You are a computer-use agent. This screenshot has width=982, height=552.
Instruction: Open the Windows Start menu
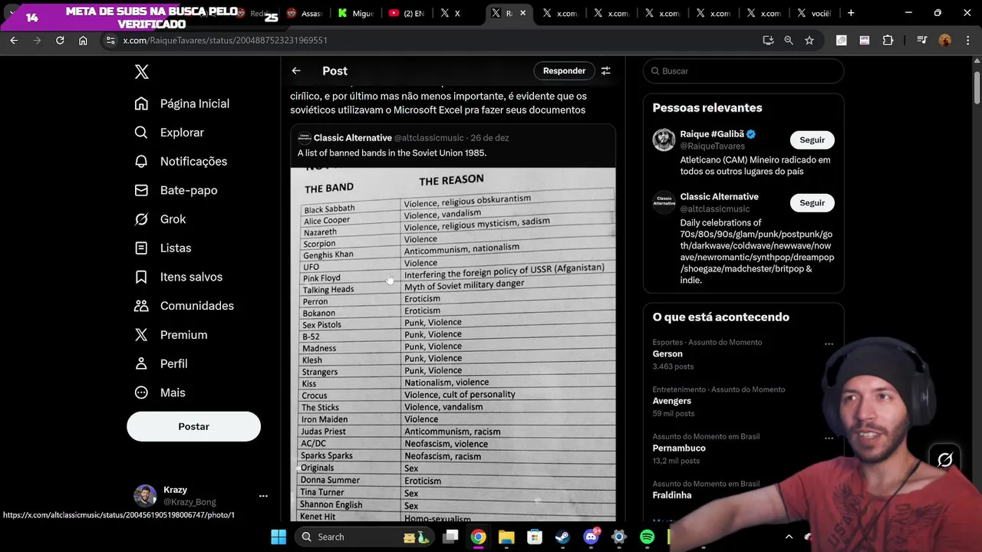278,537
